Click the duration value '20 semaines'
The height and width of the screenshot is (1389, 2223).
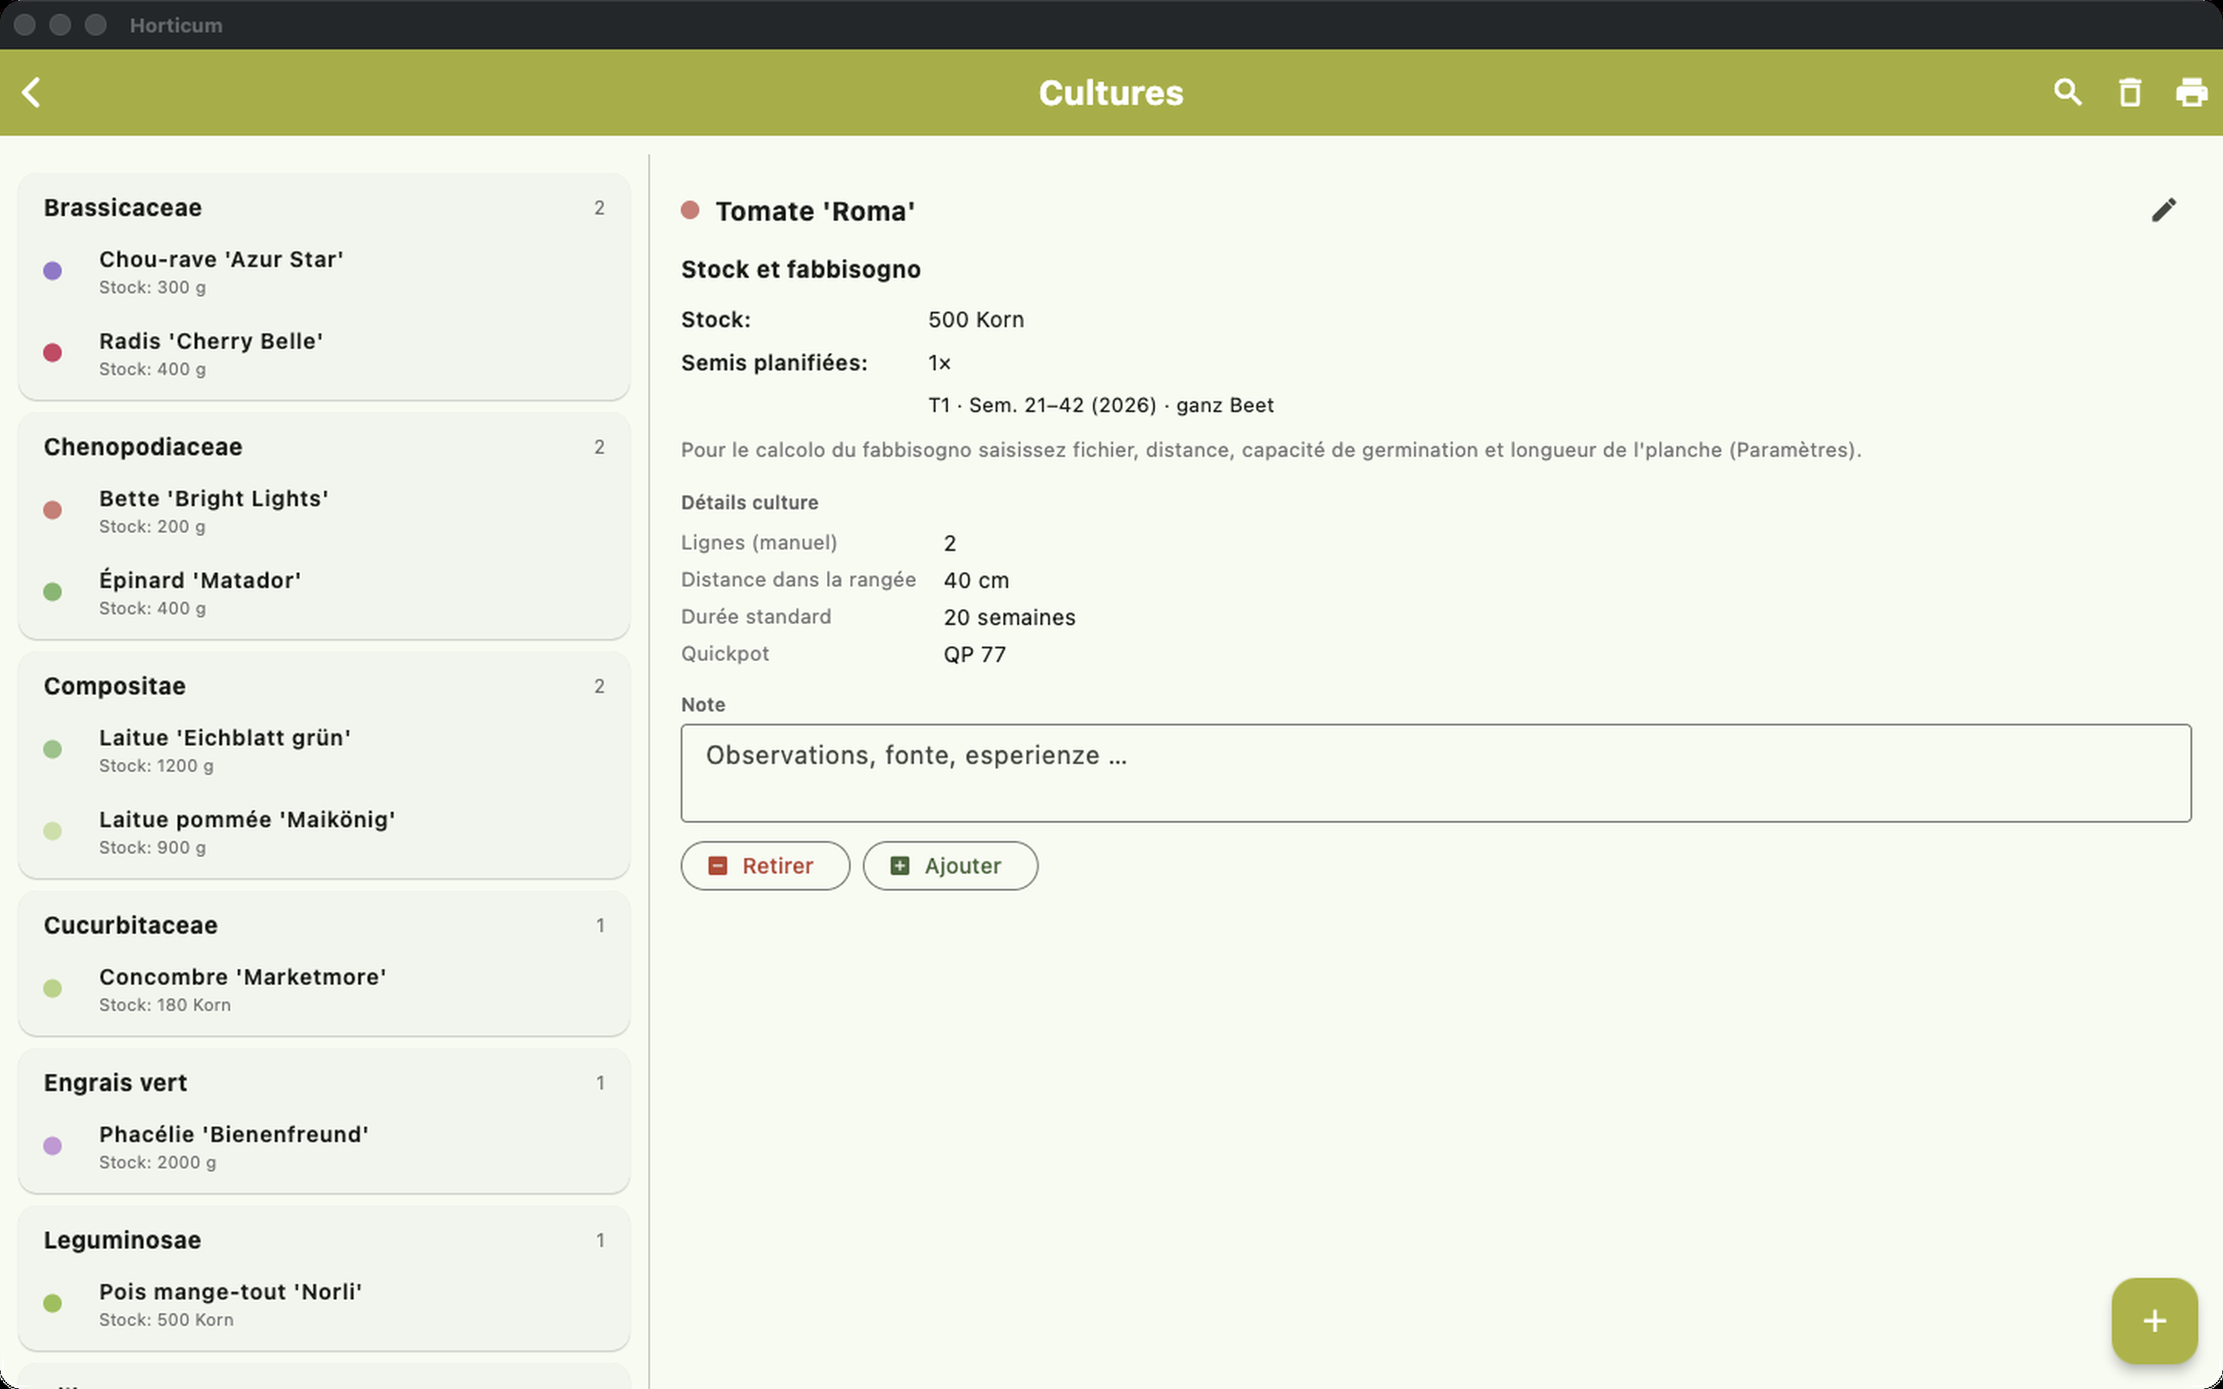tap(1010, 617)
